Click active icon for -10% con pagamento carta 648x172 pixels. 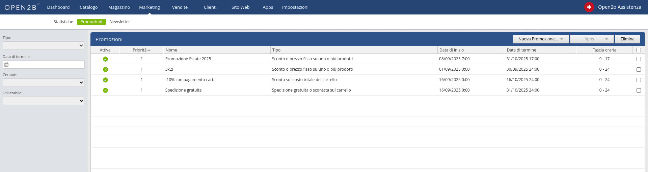coord(105,80)
